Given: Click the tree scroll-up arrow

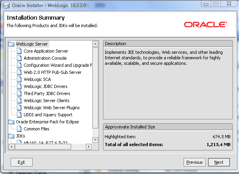Looking at the screenshot, I should point(95,44).
